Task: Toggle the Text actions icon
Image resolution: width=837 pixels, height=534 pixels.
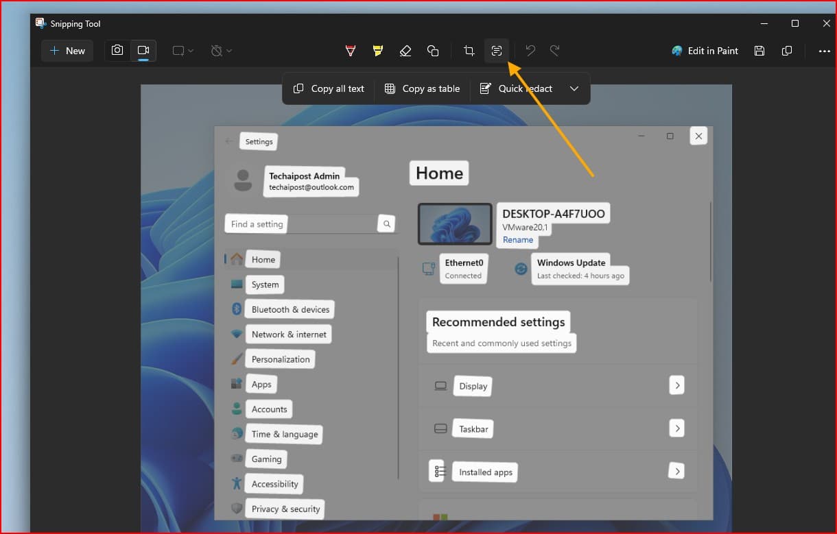Action: coord(497,51)
